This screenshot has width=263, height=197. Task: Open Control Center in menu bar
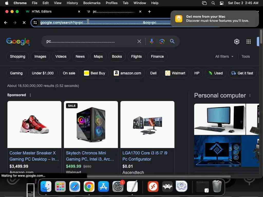(222, 3)
